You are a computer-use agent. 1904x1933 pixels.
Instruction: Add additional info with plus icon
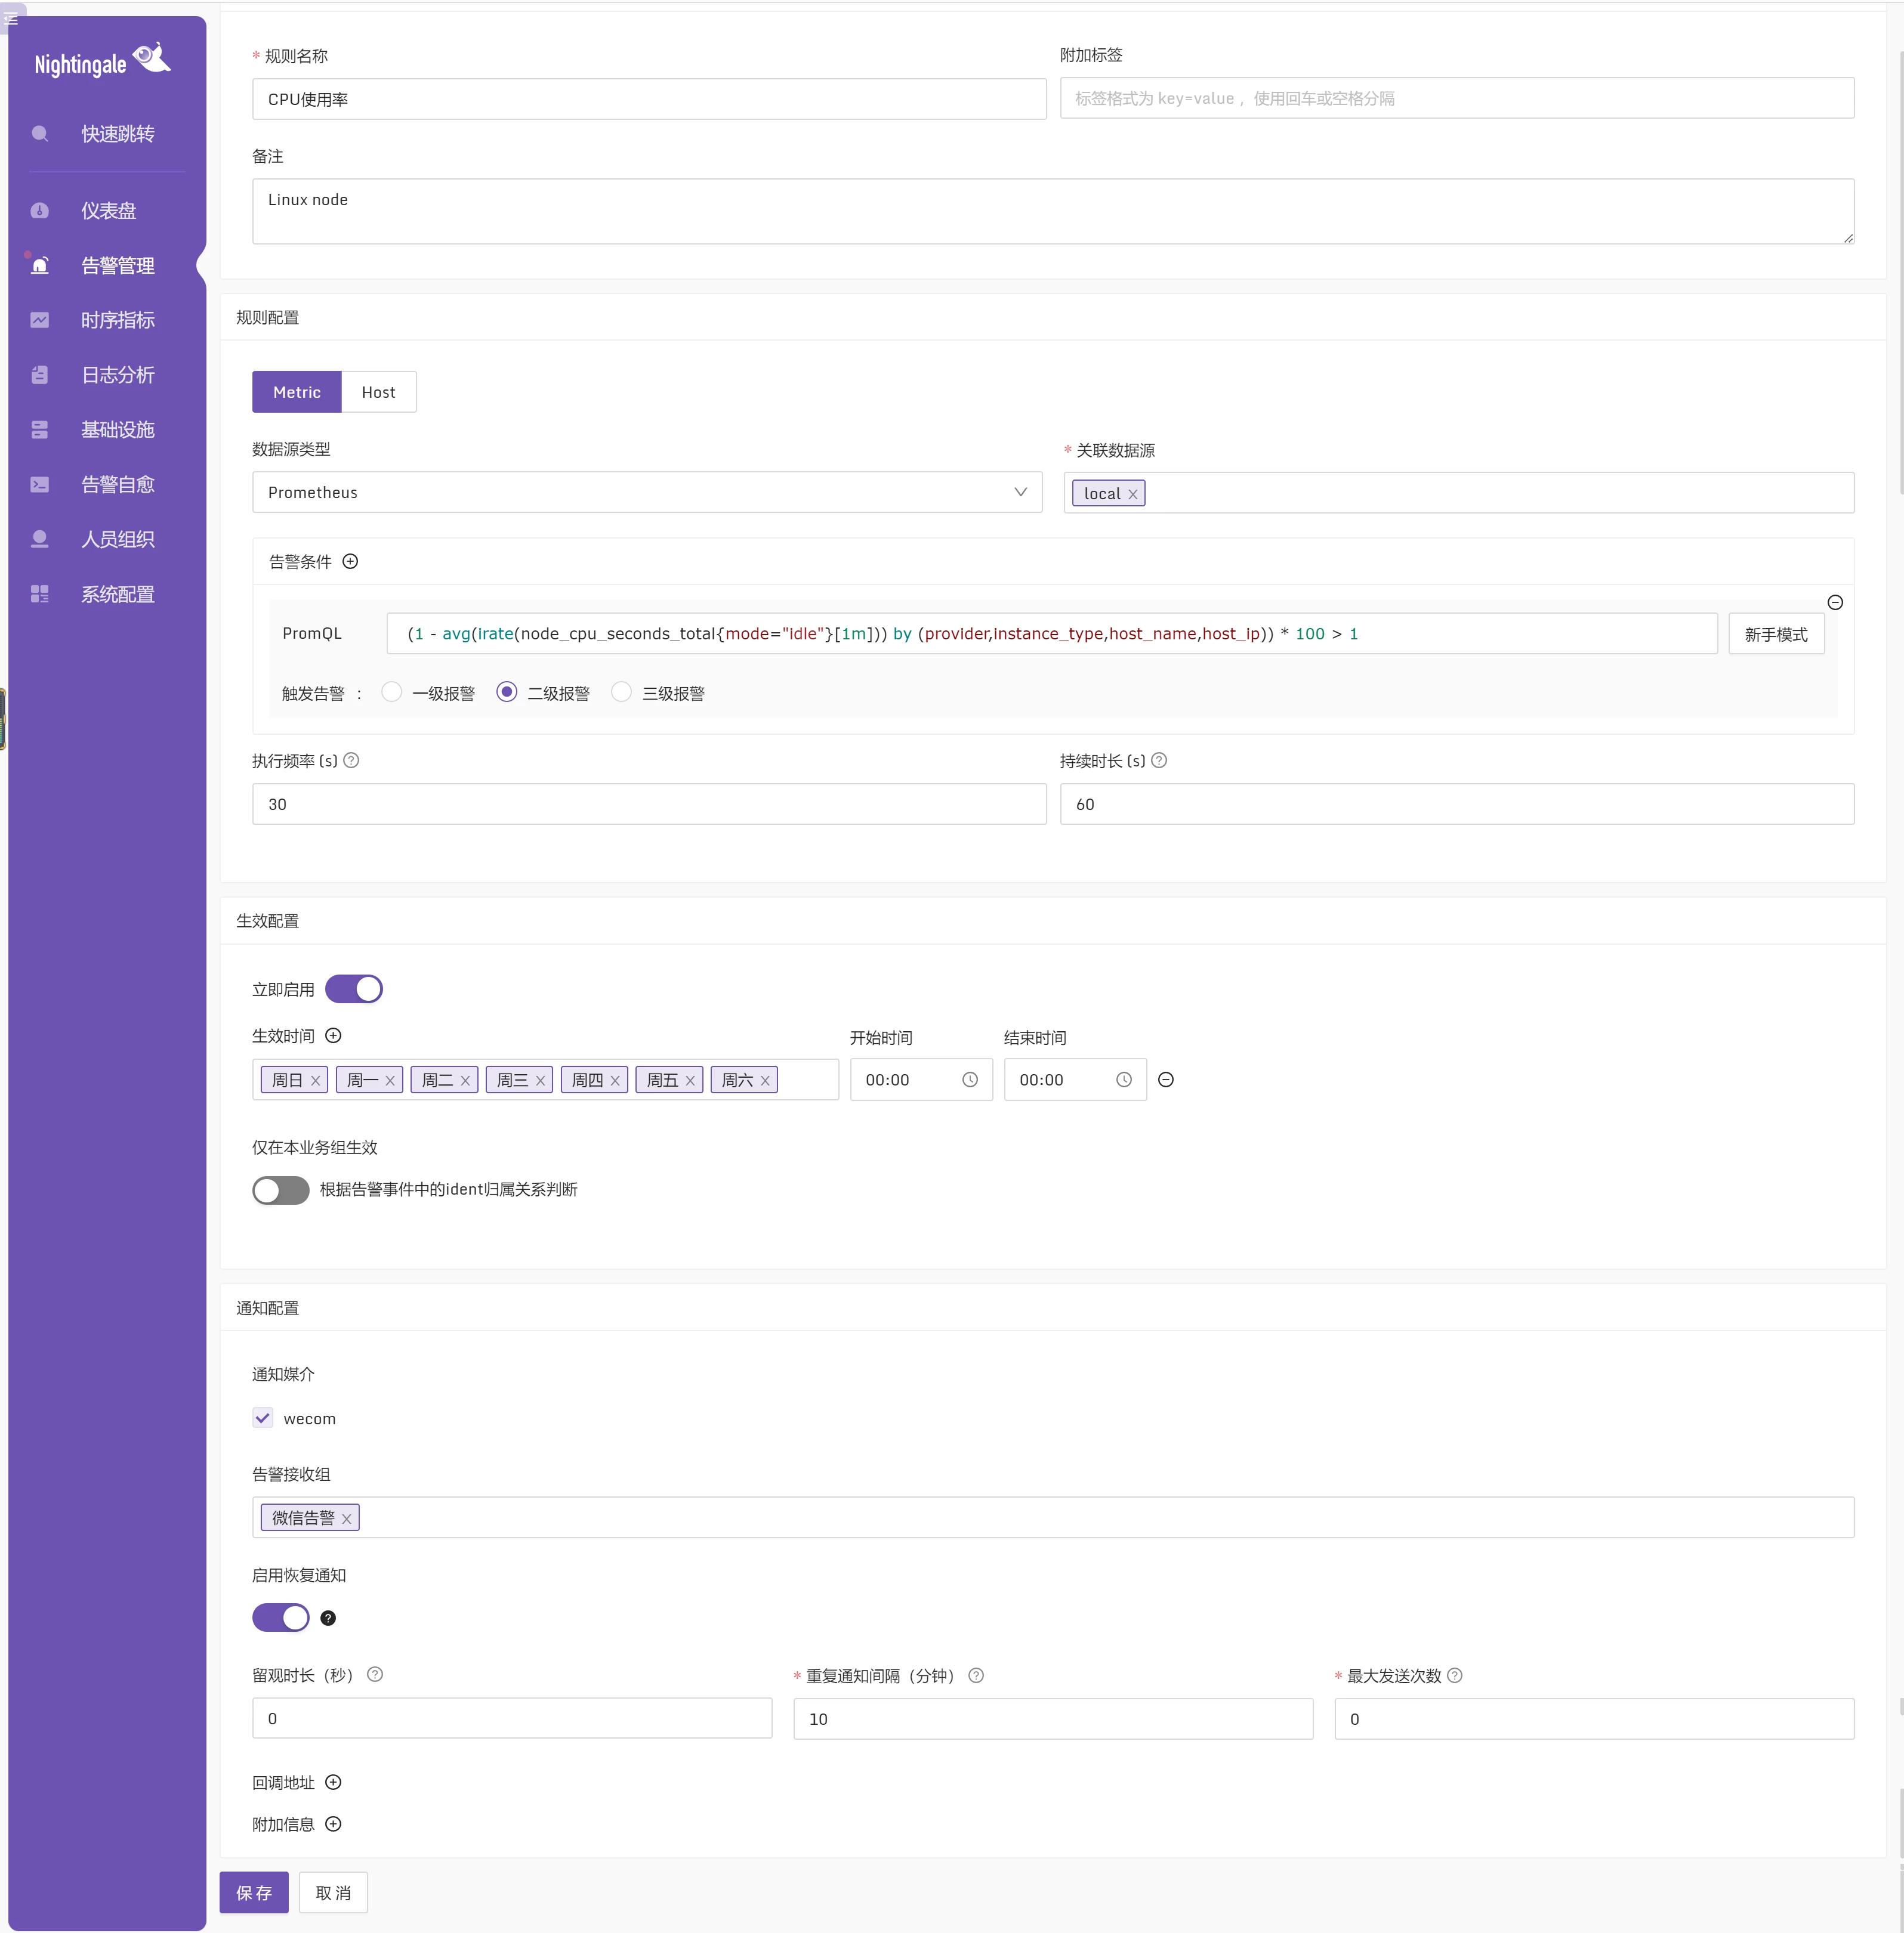pyautogui.click(x=333, y=1824)
